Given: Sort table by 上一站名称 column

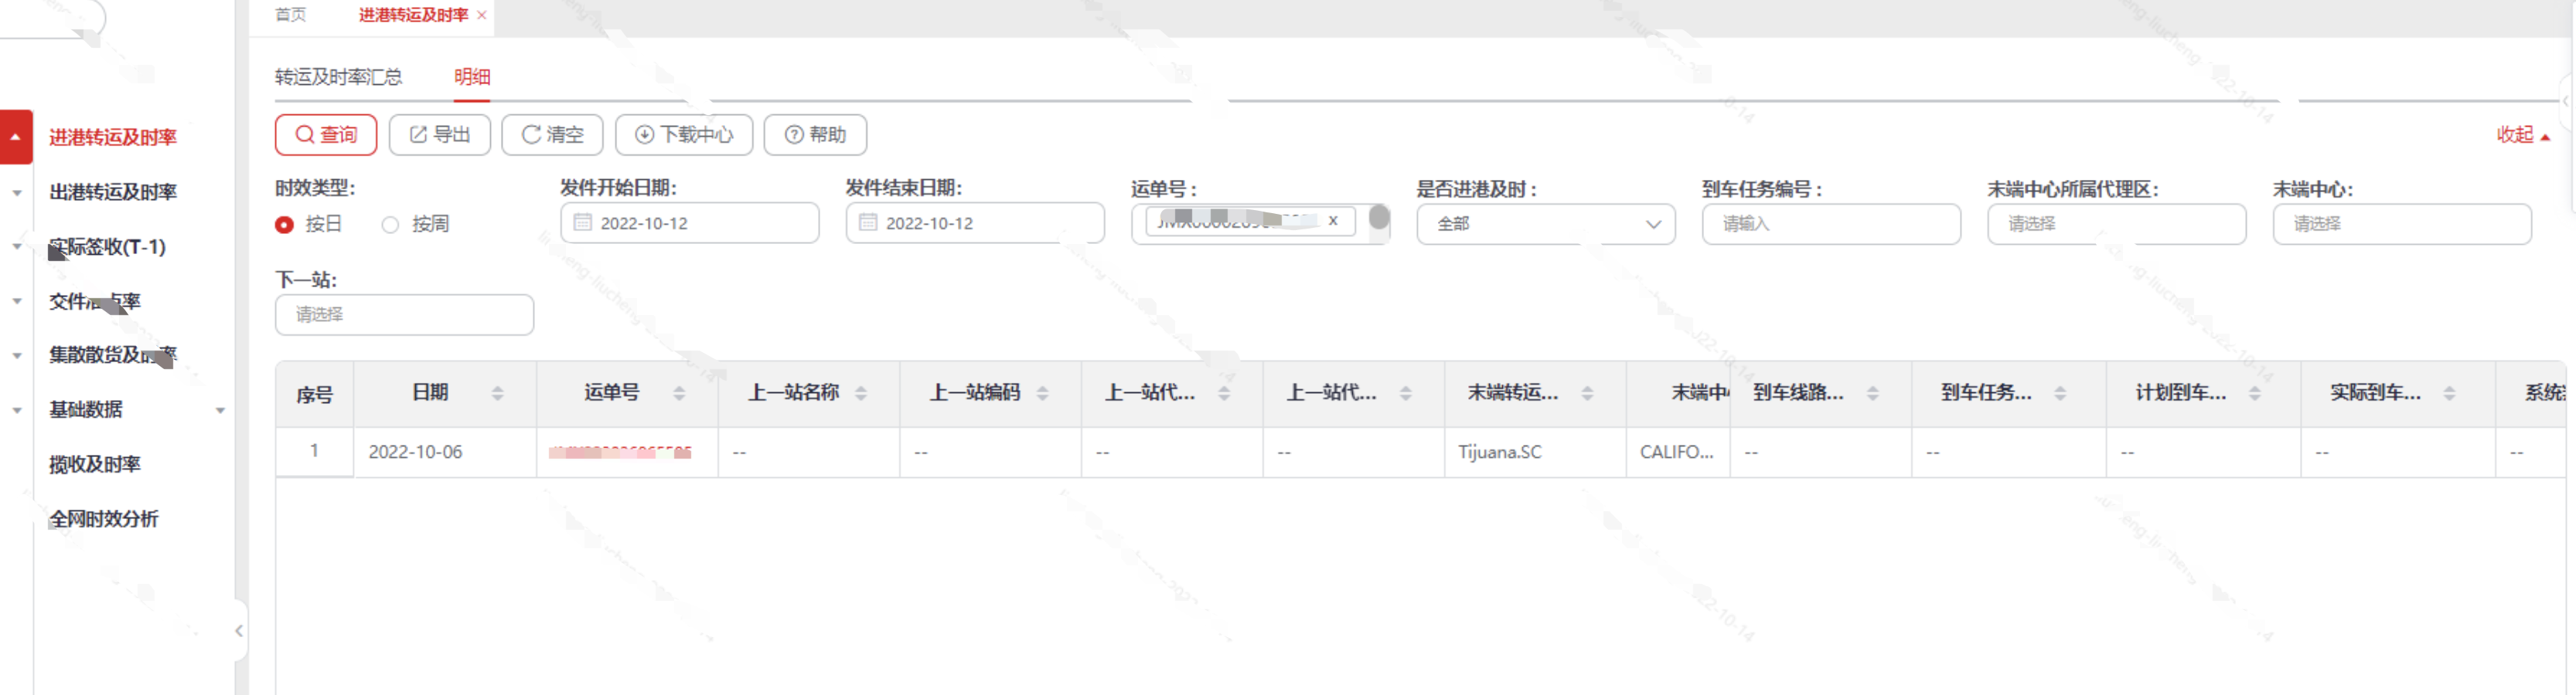Looking at the screenshot, I should click(861, 393).
